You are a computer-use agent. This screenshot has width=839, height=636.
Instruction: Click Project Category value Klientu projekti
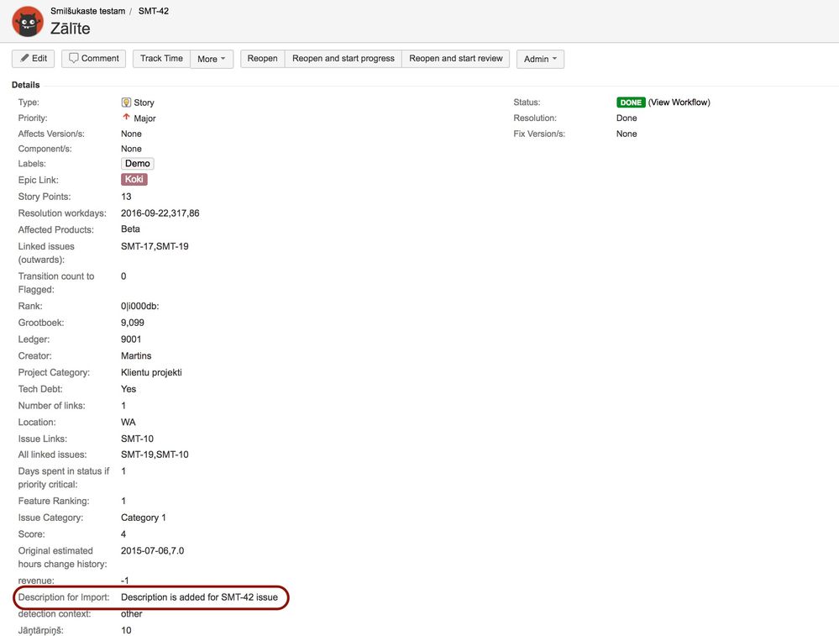click(151, 372)
